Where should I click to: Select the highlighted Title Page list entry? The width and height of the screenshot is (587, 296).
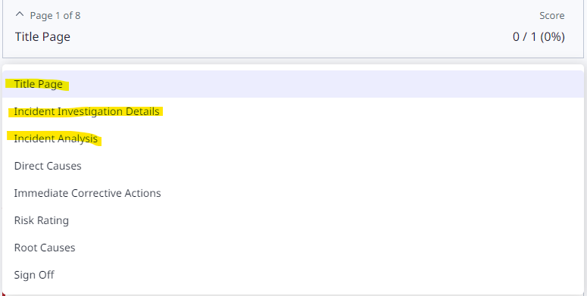point(293,84)
